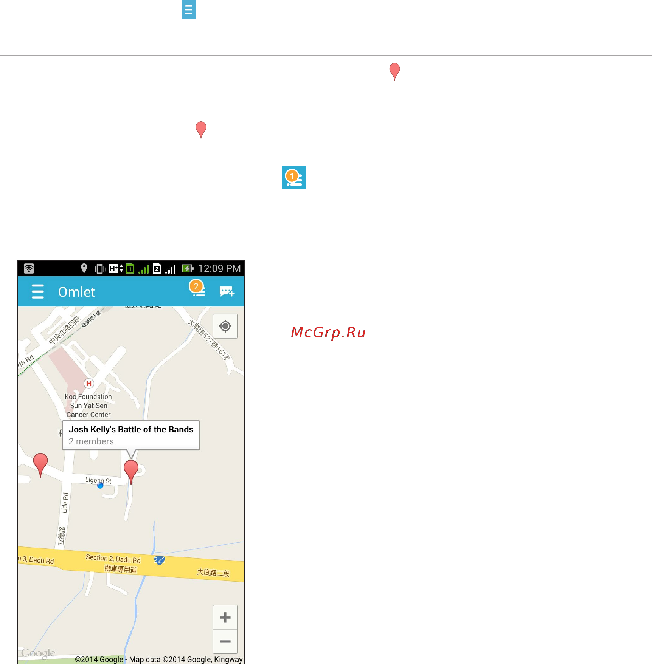Open the Omlet hamburger menu in the phone
Viewport: 652px width, 664px height.
pos(37,291)
